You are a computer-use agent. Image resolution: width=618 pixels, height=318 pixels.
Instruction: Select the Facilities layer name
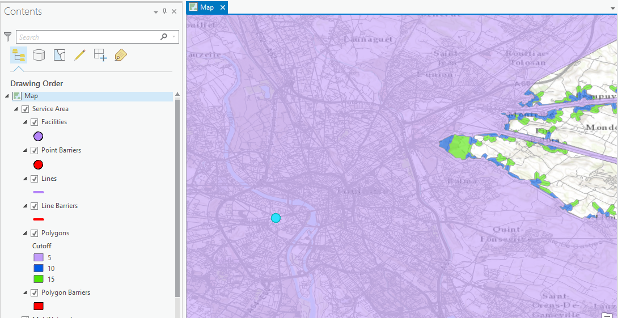(x=54, y=122)
